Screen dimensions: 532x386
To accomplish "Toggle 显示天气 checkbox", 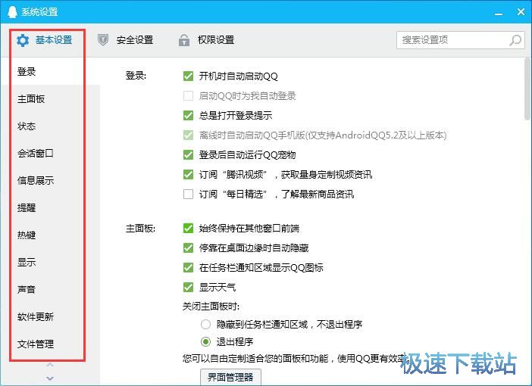I will click(188, 288).
